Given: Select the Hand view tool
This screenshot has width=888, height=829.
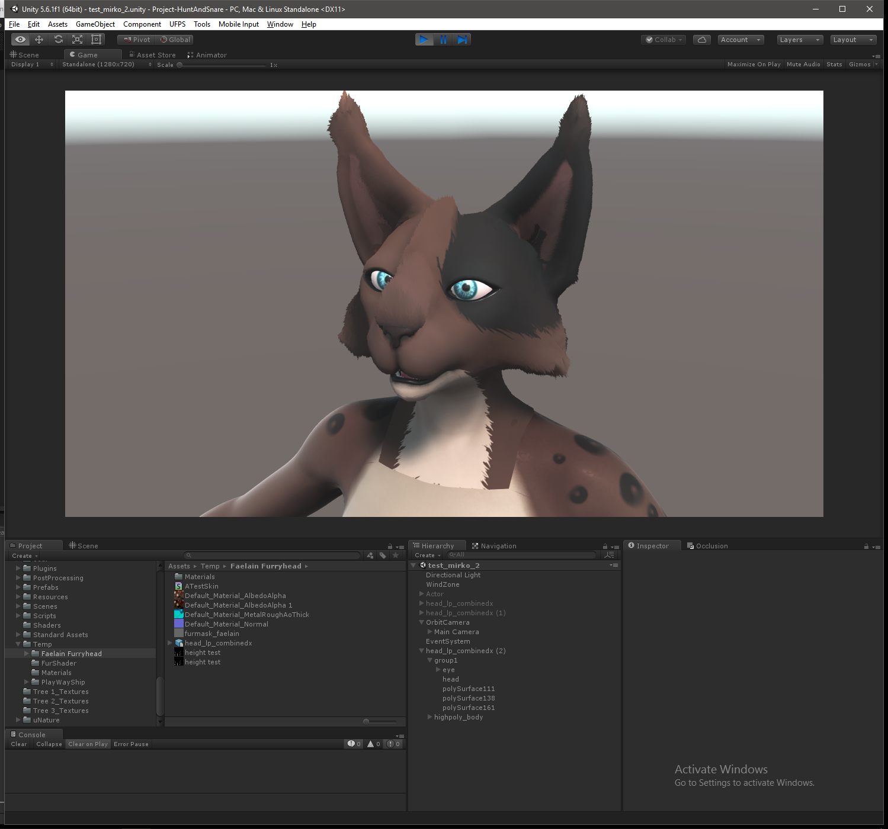Looking at the screenshot, I should pyautogui.click(x=21, y=40).
